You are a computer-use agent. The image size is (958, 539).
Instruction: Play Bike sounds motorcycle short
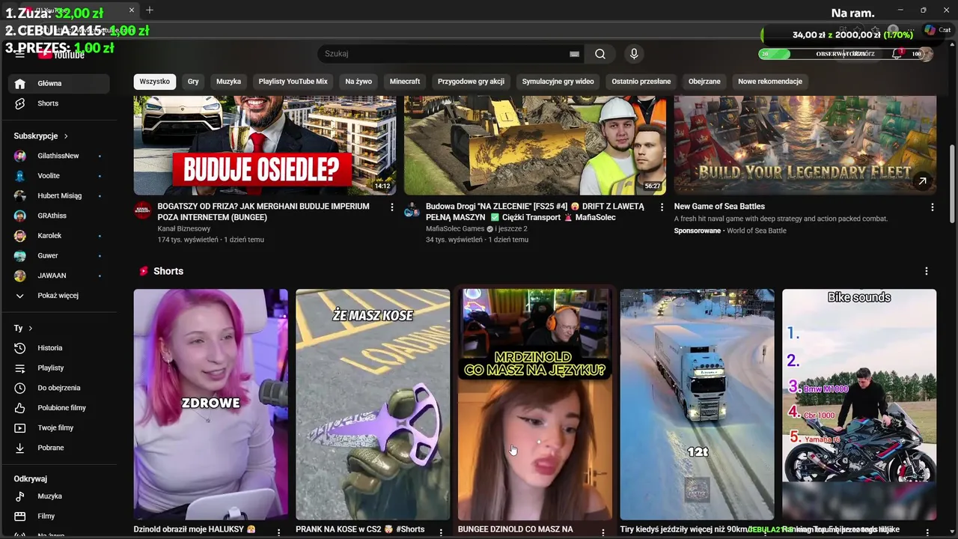click(x=859, y=404)
